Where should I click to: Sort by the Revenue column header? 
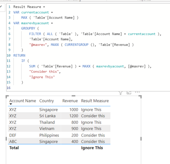[x=70, y=101]
